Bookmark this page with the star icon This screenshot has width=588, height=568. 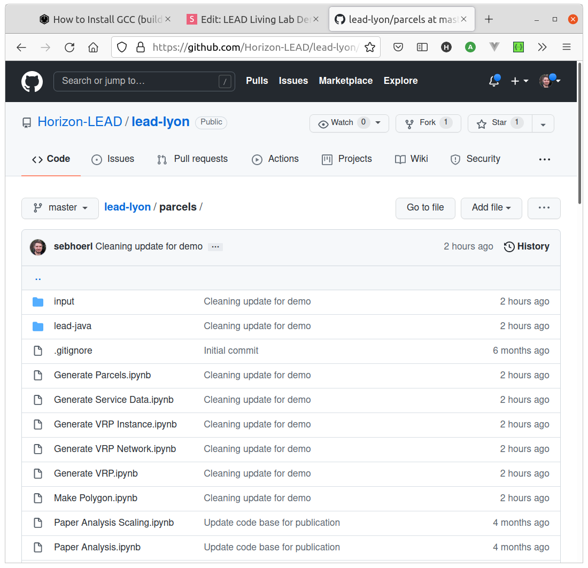(x=370, y=47)
